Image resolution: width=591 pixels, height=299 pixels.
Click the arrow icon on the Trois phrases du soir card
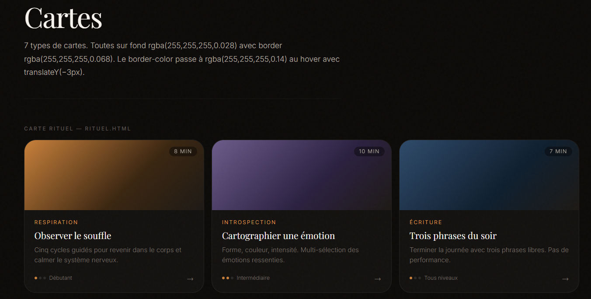click(565, 279)
